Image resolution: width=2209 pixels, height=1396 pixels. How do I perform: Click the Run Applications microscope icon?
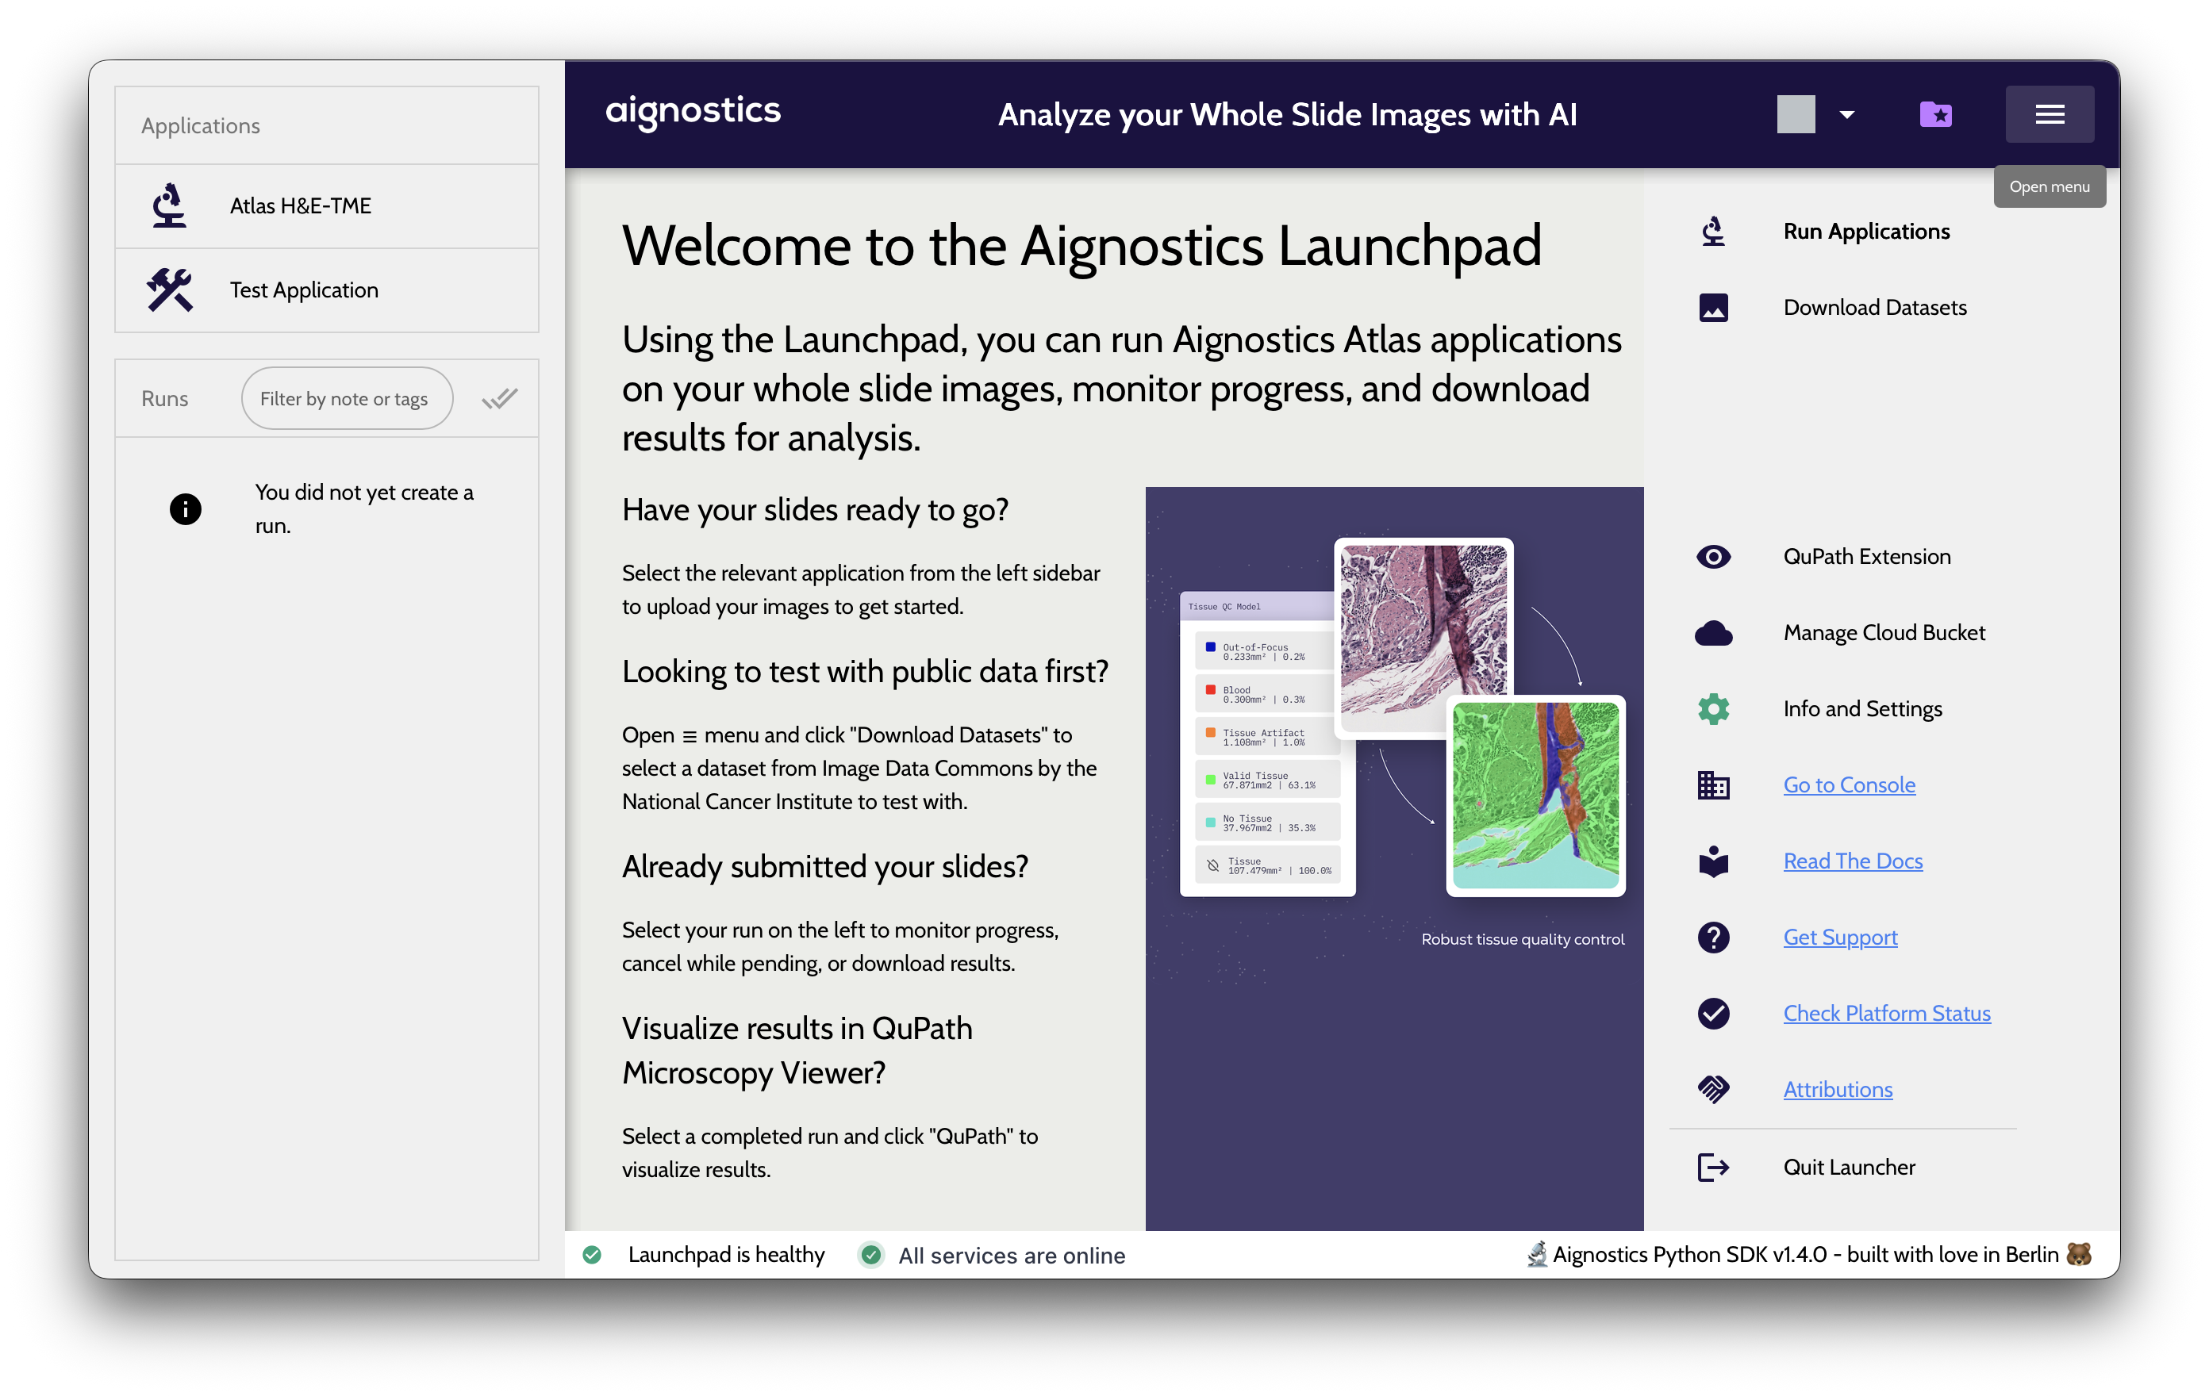(1713, 231)
